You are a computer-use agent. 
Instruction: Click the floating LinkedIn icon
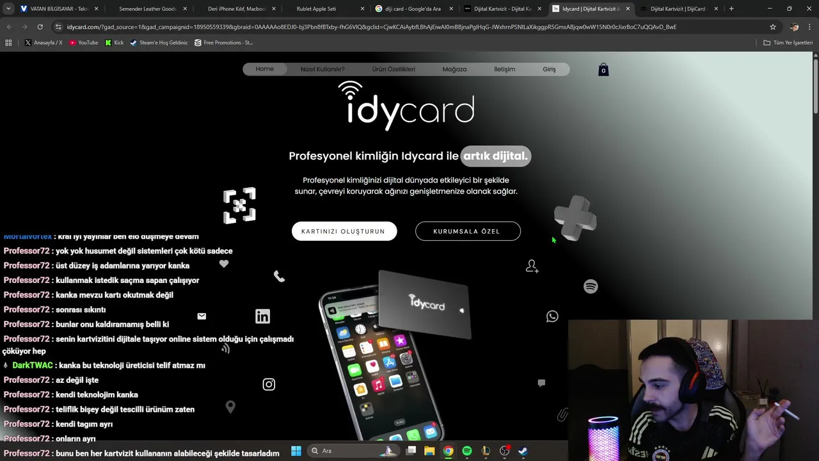coord(262,316)
